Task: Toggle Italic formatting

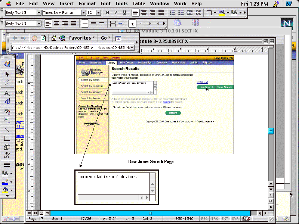Action: coord(116,13)
